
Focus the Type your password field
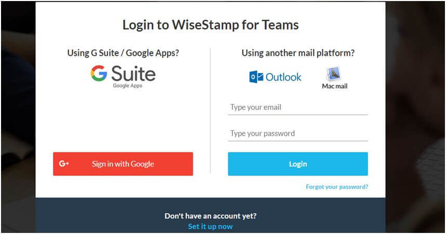pos(298,133)
